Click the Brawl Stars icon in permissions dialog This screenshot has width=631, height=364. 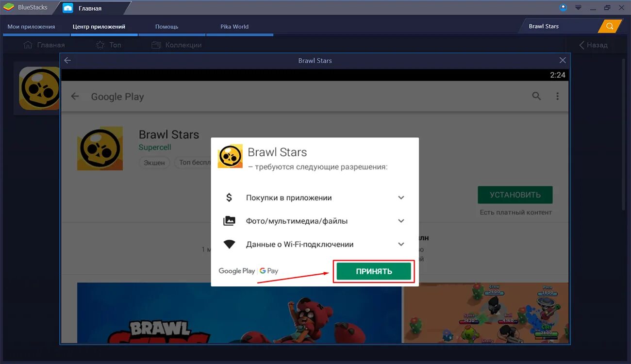(x=230, y=156)
